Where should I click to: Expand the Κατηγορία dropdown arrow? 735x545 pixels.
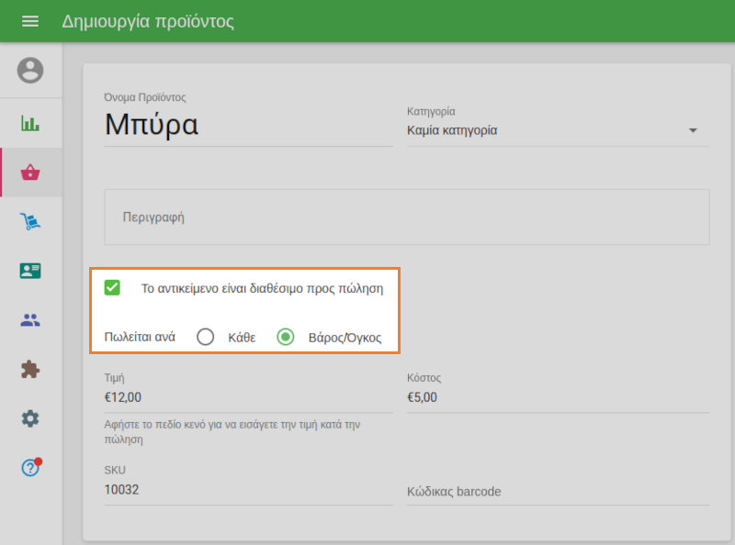click(x=693, y=130)
